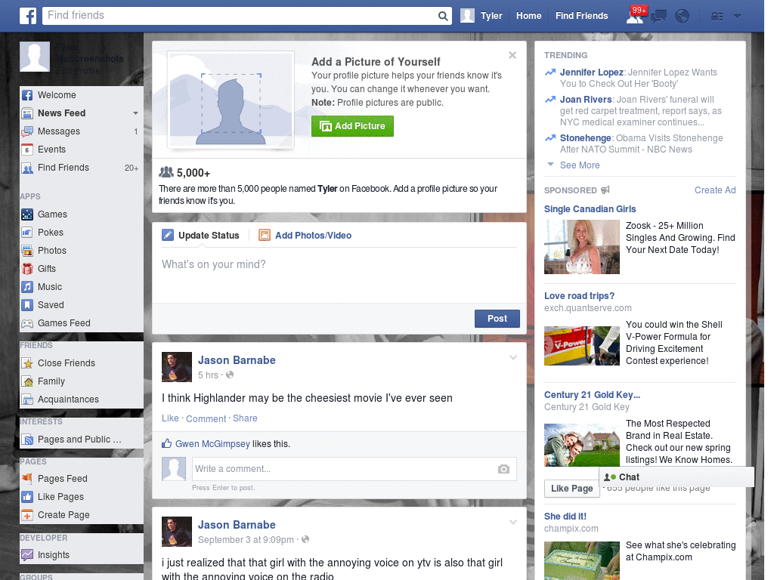This screenshot has width=774, height=580.
Task: Expand News Feed sort dropdown arrow
Action: (135, 113)
